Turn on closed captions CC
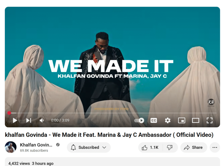Viewport: 222px width, 166px height. click(x=154, y=120)
